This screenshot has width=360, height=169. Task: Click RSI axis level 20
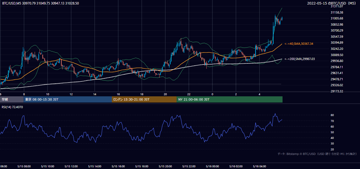[x=332, y=149]
